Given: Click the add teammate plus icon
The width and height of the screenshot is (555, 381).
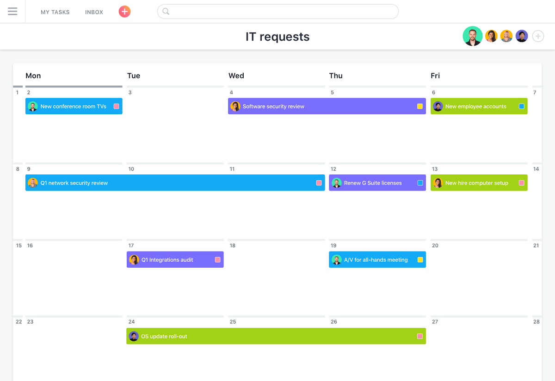Looking at the screenshot, I should click(538, 36).
